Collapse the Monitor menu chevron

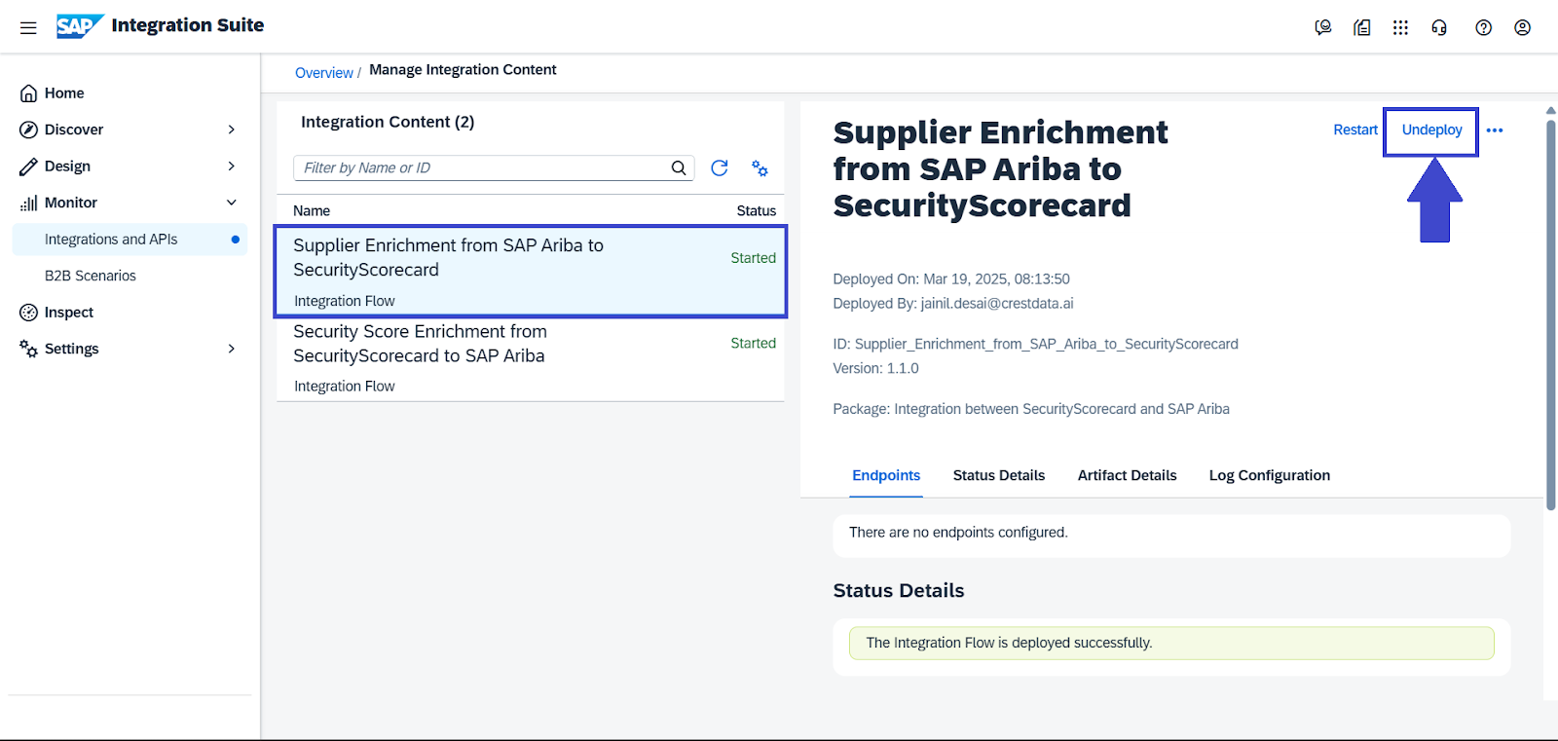tap(231, 203)
